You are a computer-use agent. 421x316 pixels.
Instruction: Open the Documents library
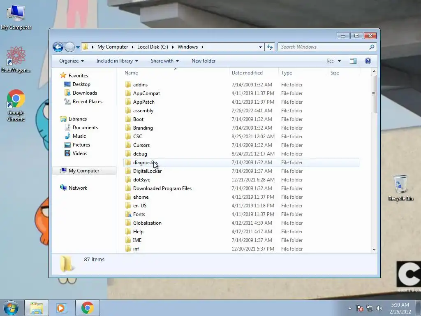pyautogui.click(x=85, y=128)
